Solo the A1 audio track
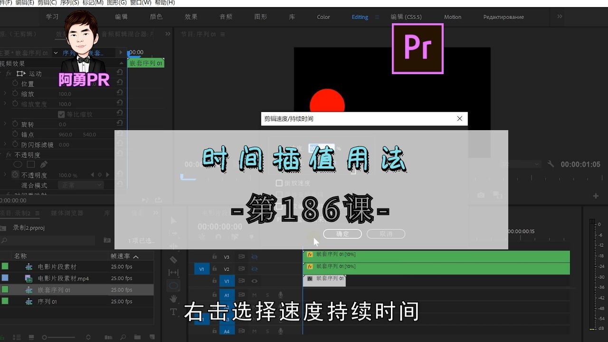 tap(267, 295)
